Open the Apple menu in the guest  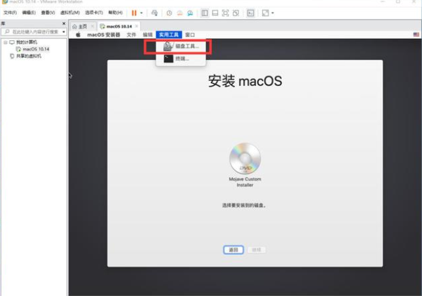click(78, 34)
